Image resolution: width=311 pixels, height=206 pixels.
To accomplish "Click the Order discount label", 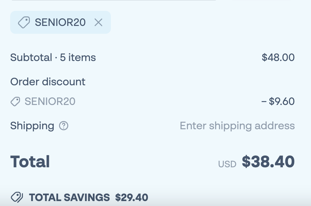I will pyautogui.click(x=48, y=82).
